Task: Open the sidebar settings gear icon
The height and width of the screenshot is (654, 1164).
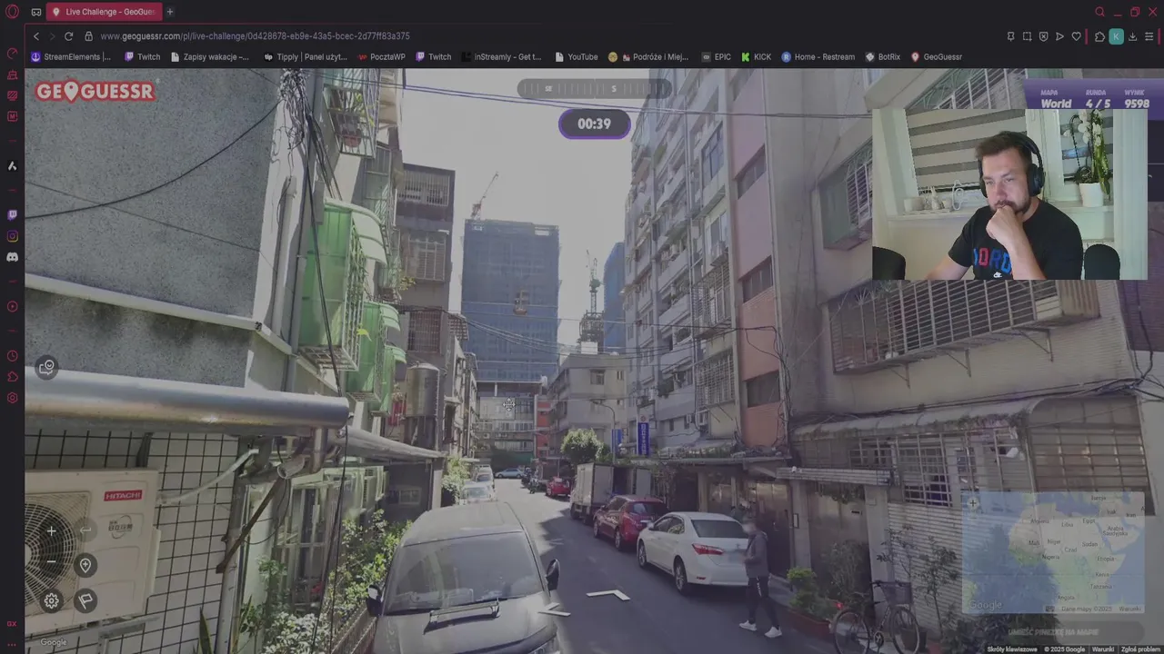Action: point(12,398)
